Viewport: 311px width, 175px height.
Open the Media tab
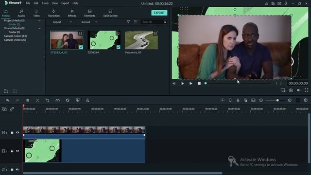point(5,13)
